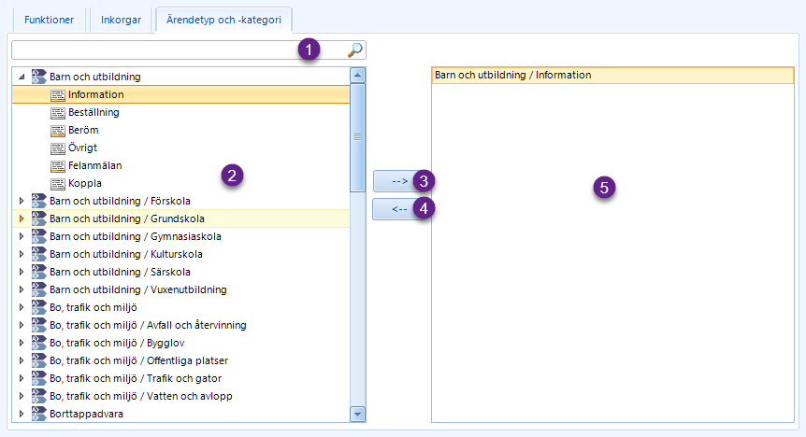
Task: Click the category icon beside Grundskola
Action: [38, 218]
